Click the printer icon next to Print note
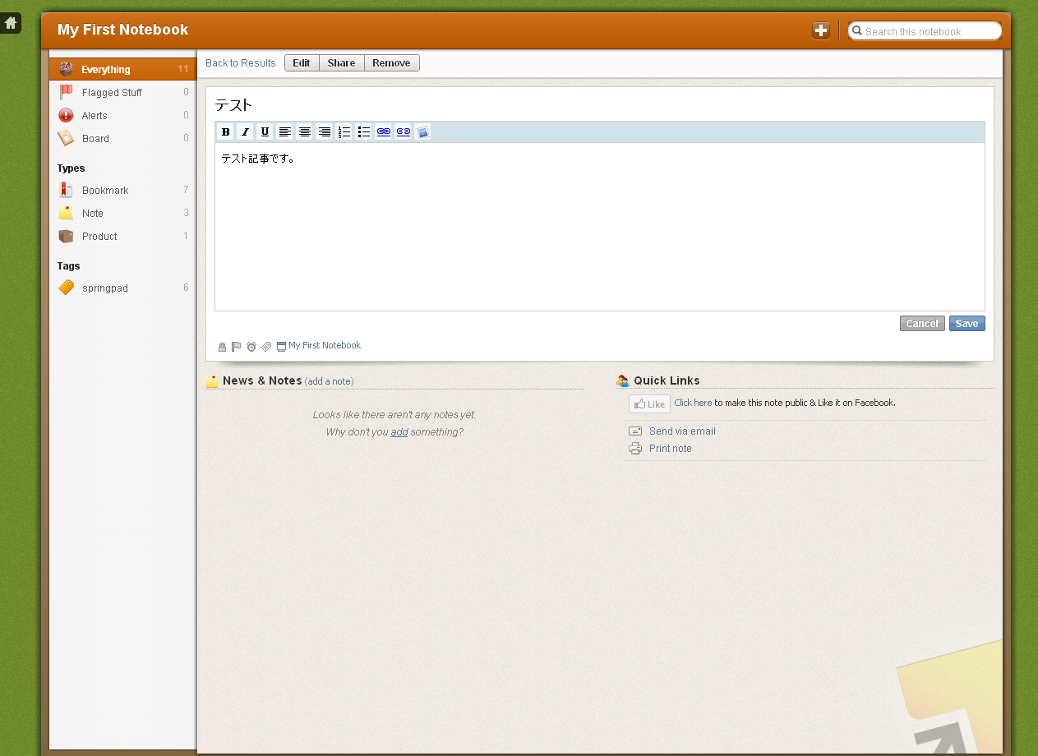The height and width of the screenshot is (756, 1038). pyautogui.click(x=635, y=449)
